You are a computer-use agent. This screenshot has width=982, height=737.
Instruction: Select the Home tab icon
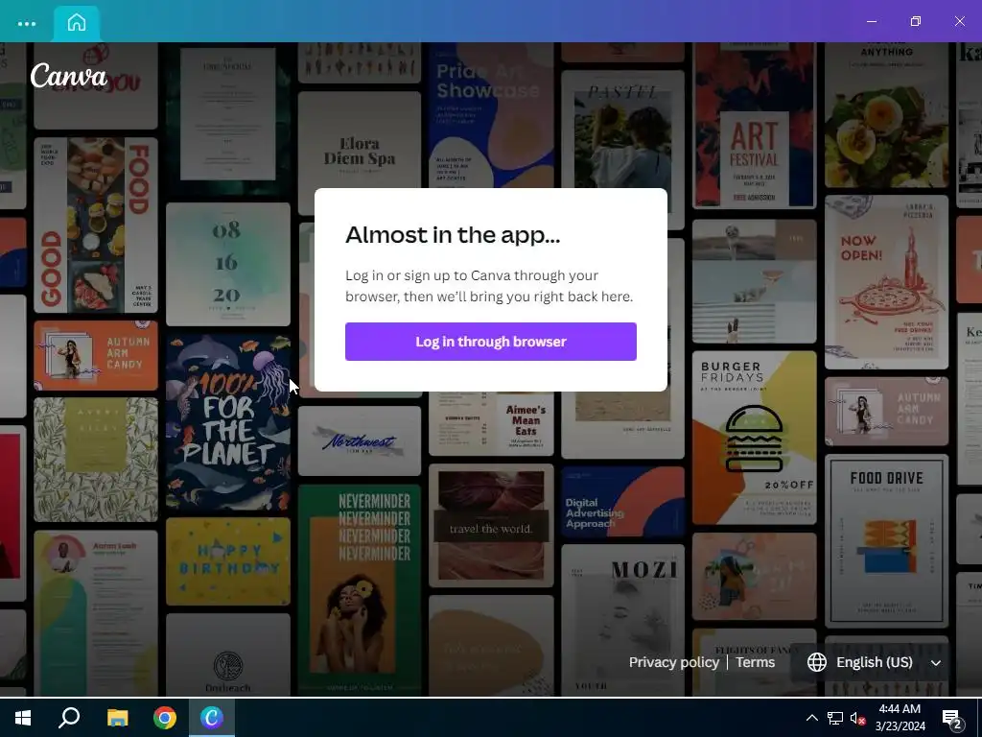tap(77, 23)
